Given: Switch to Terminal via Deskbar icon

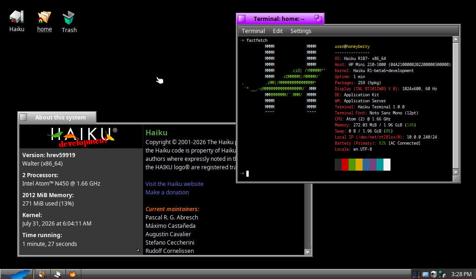Looking at the screenshot, I should point(57,274).
